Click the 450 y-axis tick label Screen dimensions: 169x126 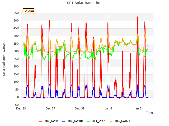[x=16, y=28]
